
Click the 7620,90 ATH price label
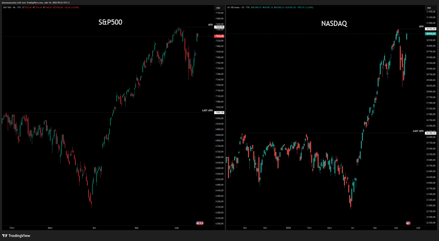coord(219,27)
